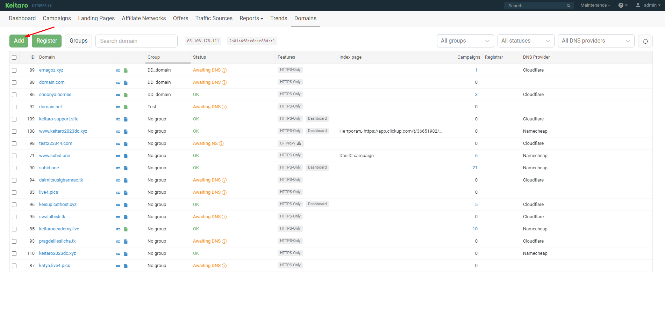665x311 pixels.
Task: Select the checkbox for shoonya.homes
Action: point(14,95)
